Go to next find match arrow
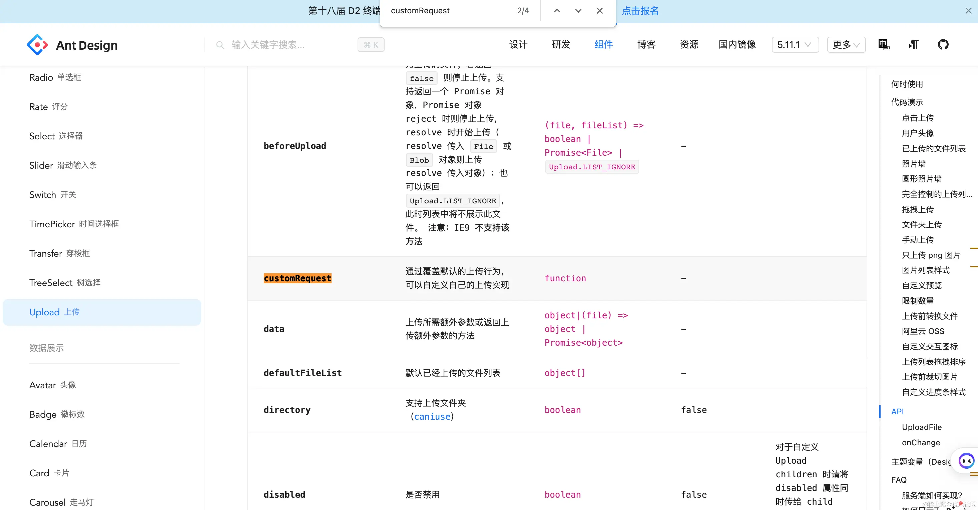Screen dimensions: 978x510 tap(578, 11)
